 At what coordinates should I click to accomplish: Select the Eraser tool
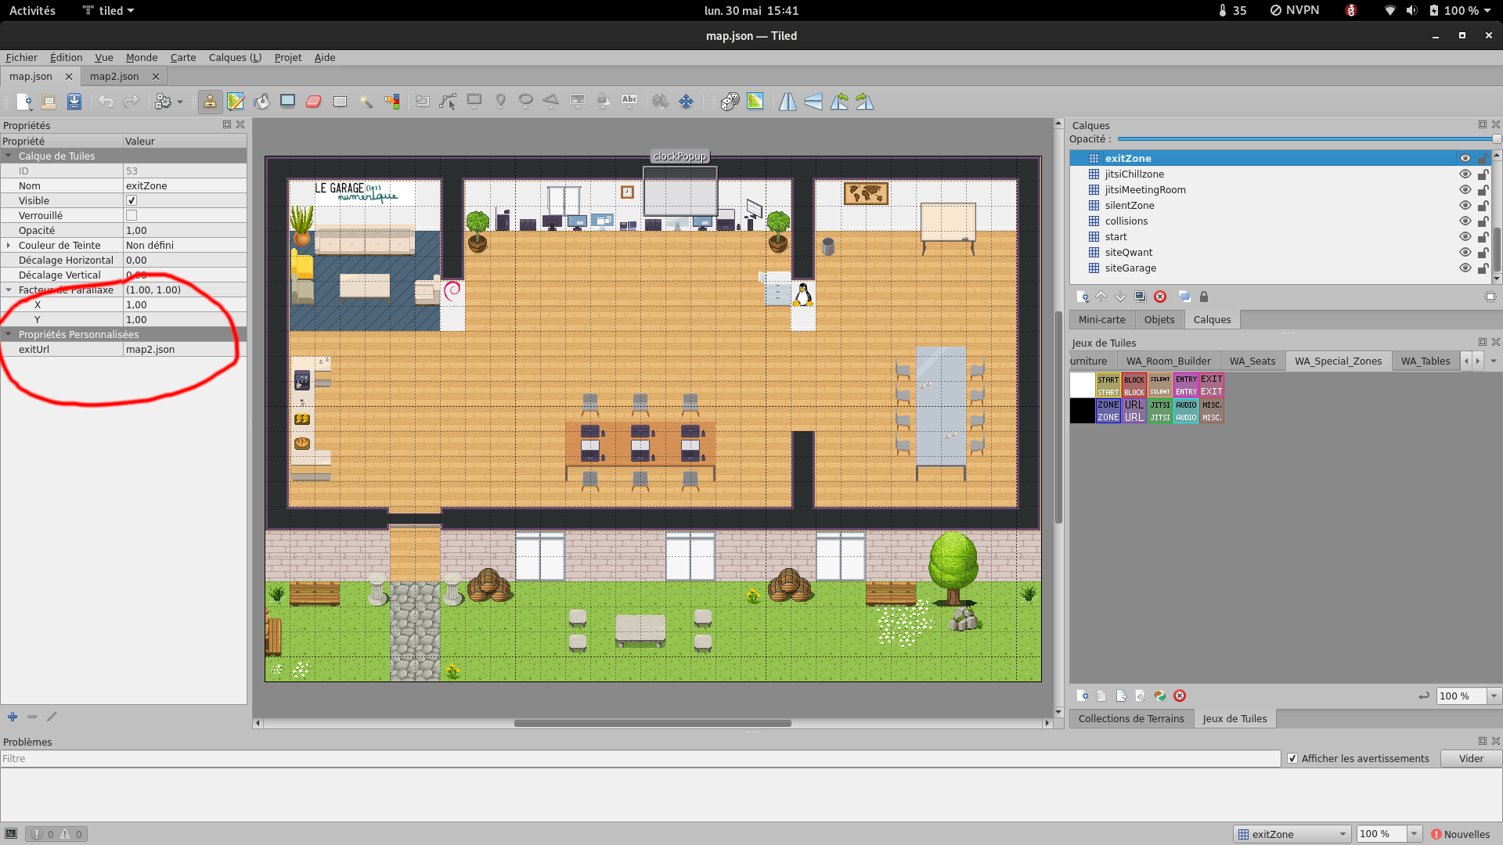(314, 102)
